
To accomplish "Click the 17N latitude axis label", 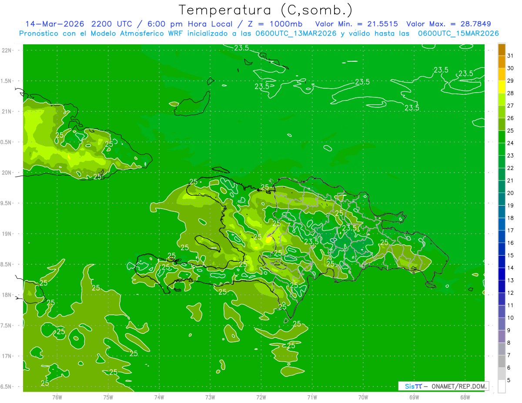I will [7, 356].
